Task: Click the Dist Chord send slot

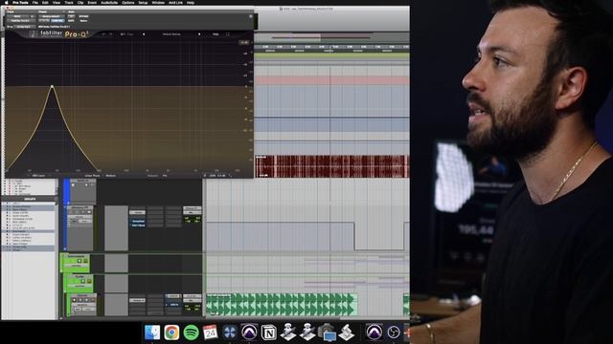Action: pyautogui.click(x=138, y=226)
